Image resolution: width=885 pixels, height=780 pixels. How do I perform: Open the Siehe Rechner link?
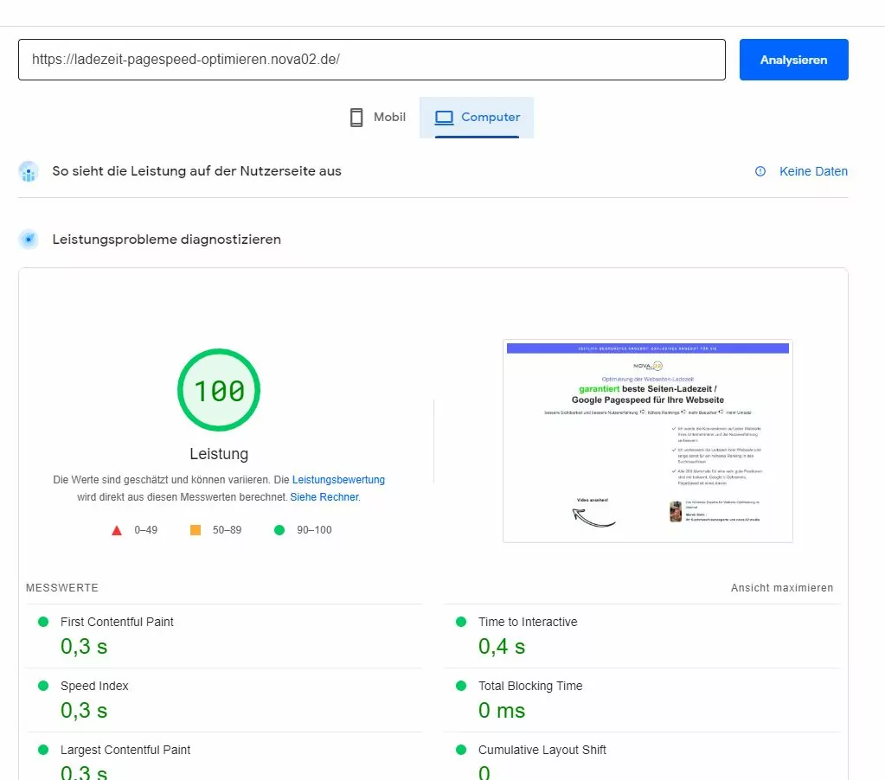324,497
